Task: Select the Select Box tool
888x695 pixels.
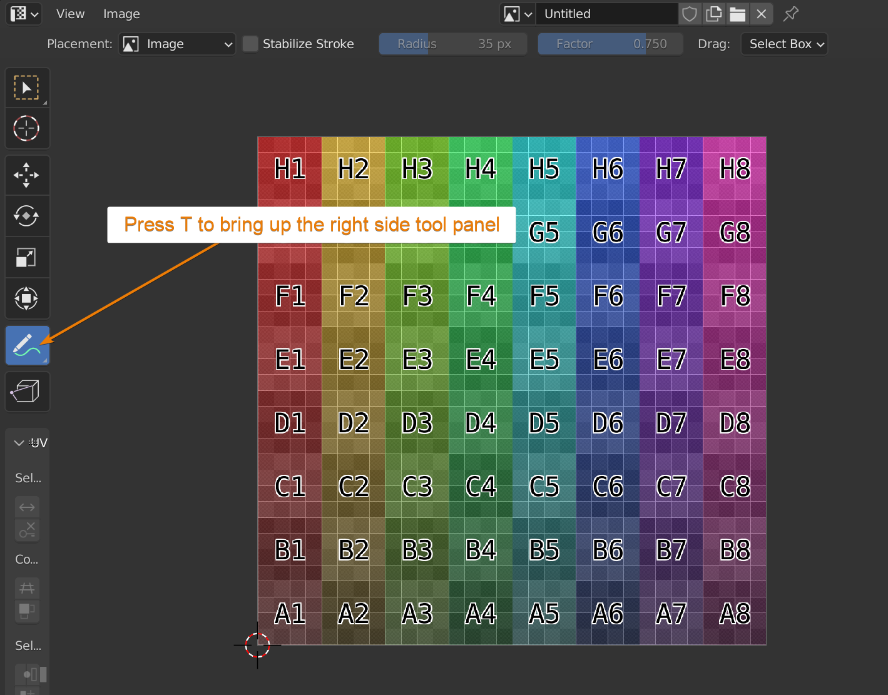Action: tap(26, 88)
